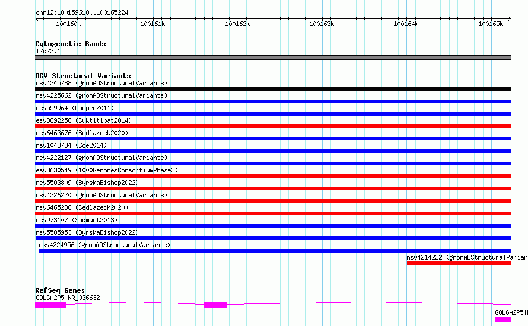Click the blue nsv4224956 variant bar
This screenshot has height=326, width=528.
click(x=275, y=251)
